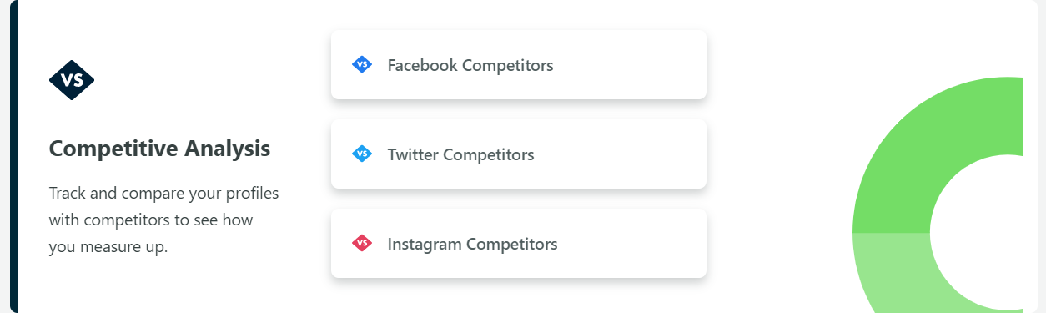The width and height of the screenshot is (1046, 313).
Task: Click the dark navy left border strip
Action: coord(14,156)
